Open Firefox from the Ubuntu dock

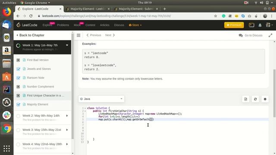point(7,12)
